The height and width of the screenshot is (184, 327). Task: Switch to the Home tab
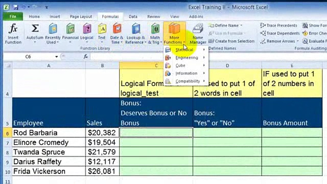pyautogui.click(x=34, y=17)
